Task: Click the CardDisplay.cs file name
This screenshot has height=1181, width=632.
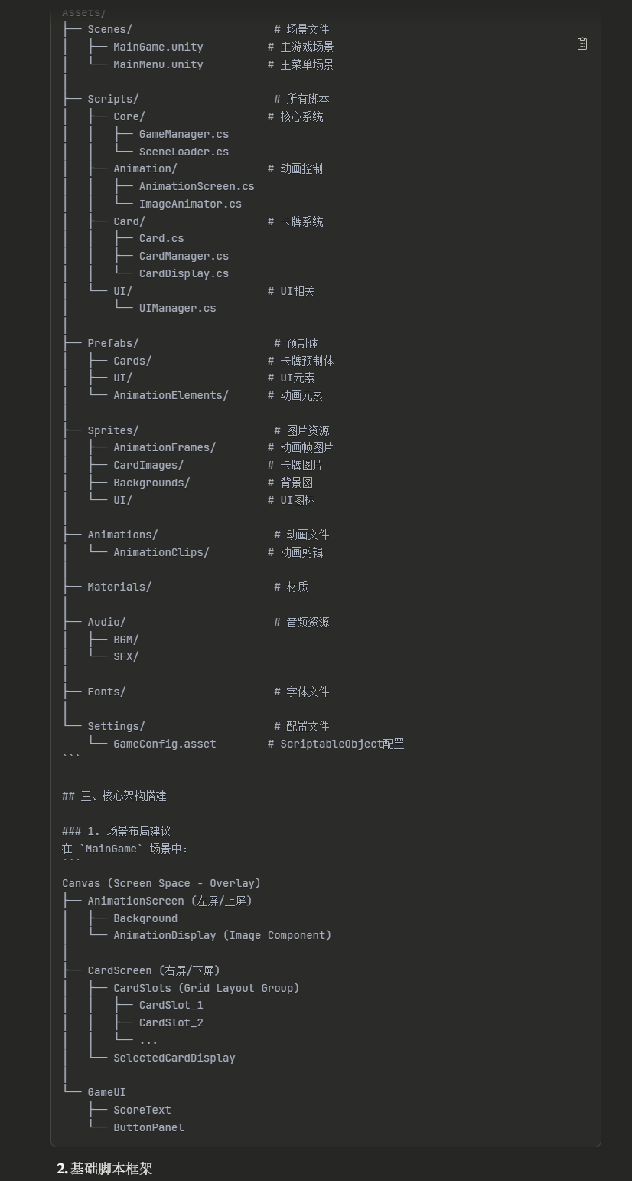Action: 184,273
